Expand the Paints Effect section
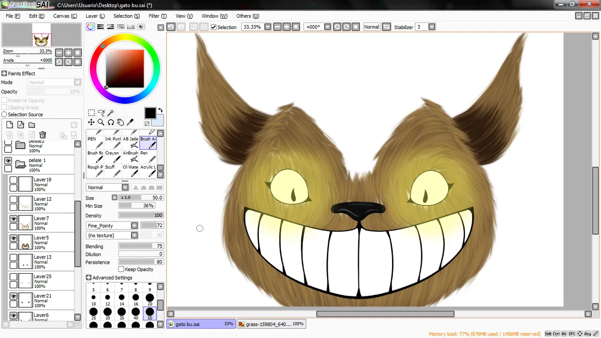Viewport: 601px width, 338px height. tap(4, 74)
